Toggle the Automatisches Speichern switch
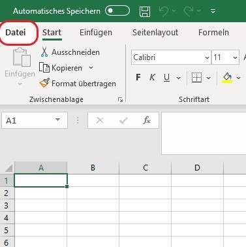This screenshot has width=246, height=247. (x=117, y=11)
